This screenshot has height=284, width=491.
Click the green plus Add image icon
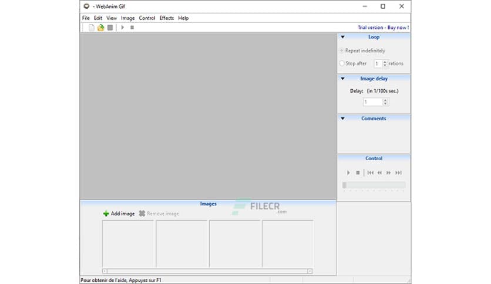click(106, 214)
